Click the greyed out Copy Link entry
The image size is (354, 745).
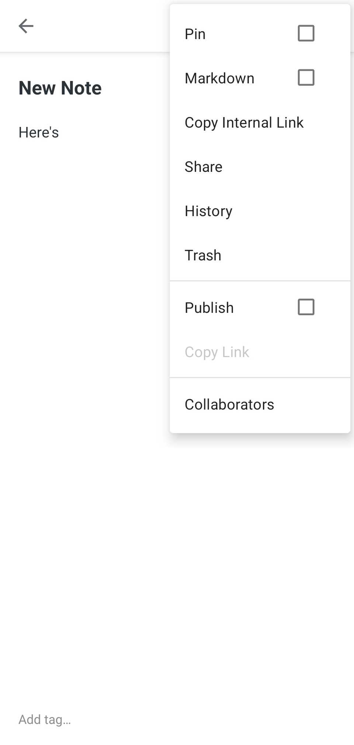[x=217, y=352]
